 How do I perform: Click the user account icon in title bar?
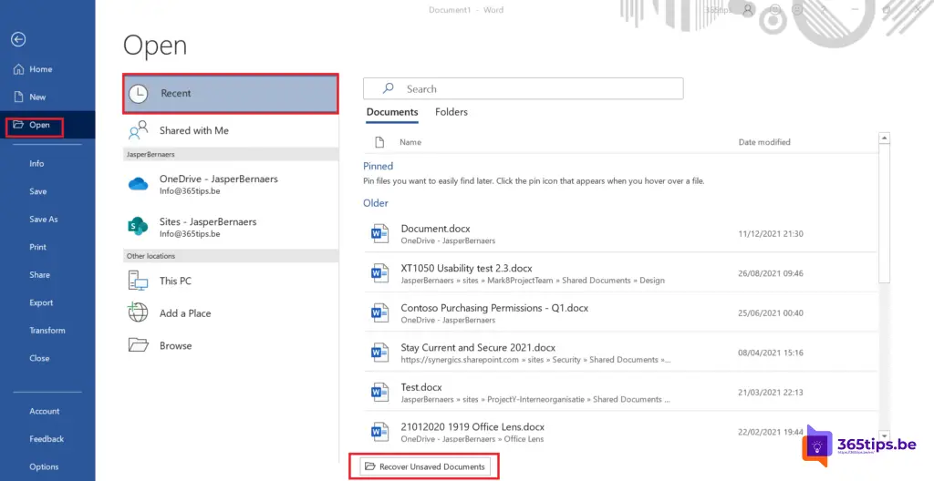coord(748,10)
